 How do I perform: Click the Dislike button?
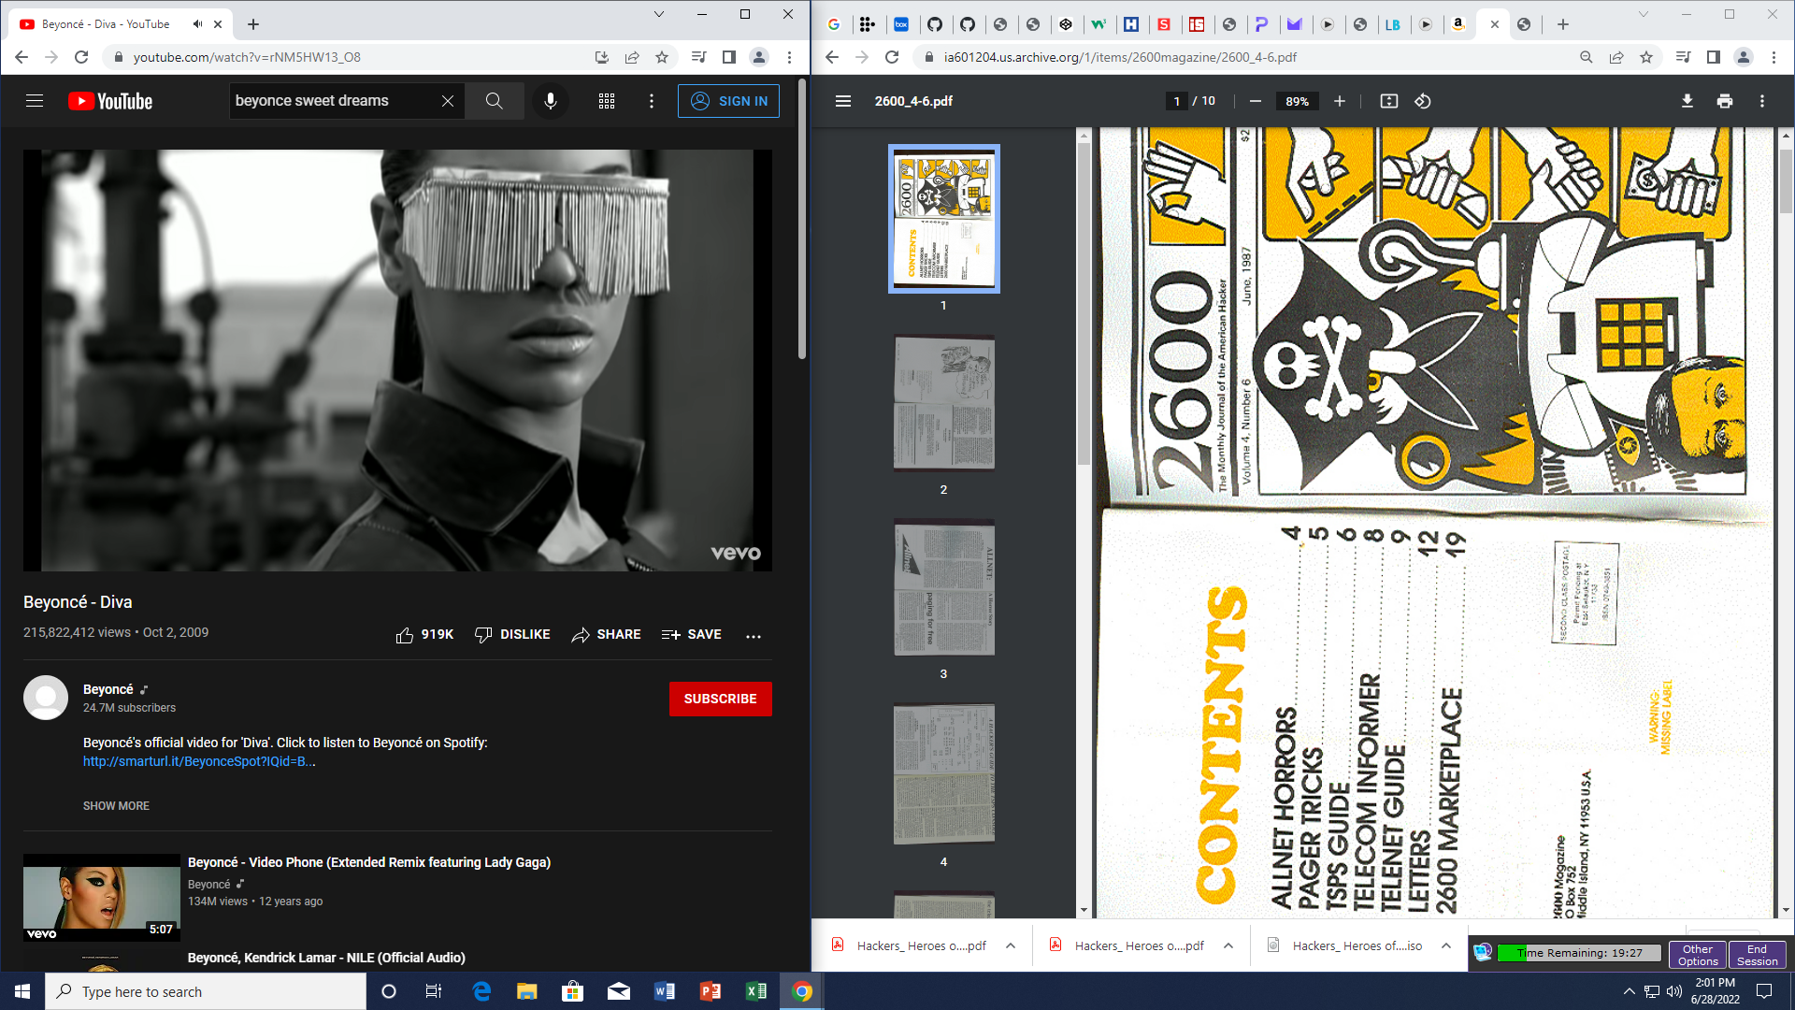point(512,635)
